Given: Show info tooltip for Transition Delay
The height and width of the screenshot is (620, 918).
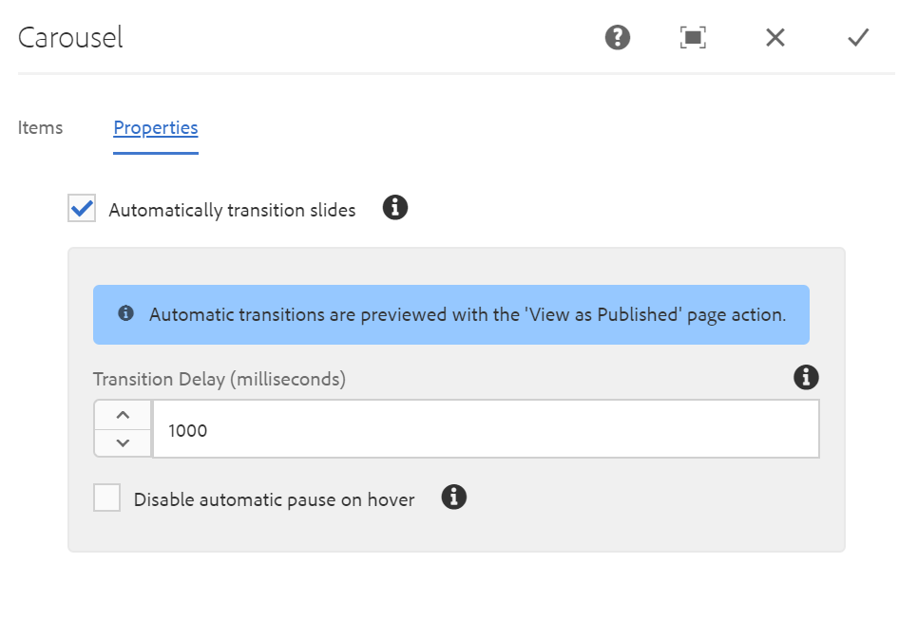Looking at the screenshot, I should (x=806, y=377).
